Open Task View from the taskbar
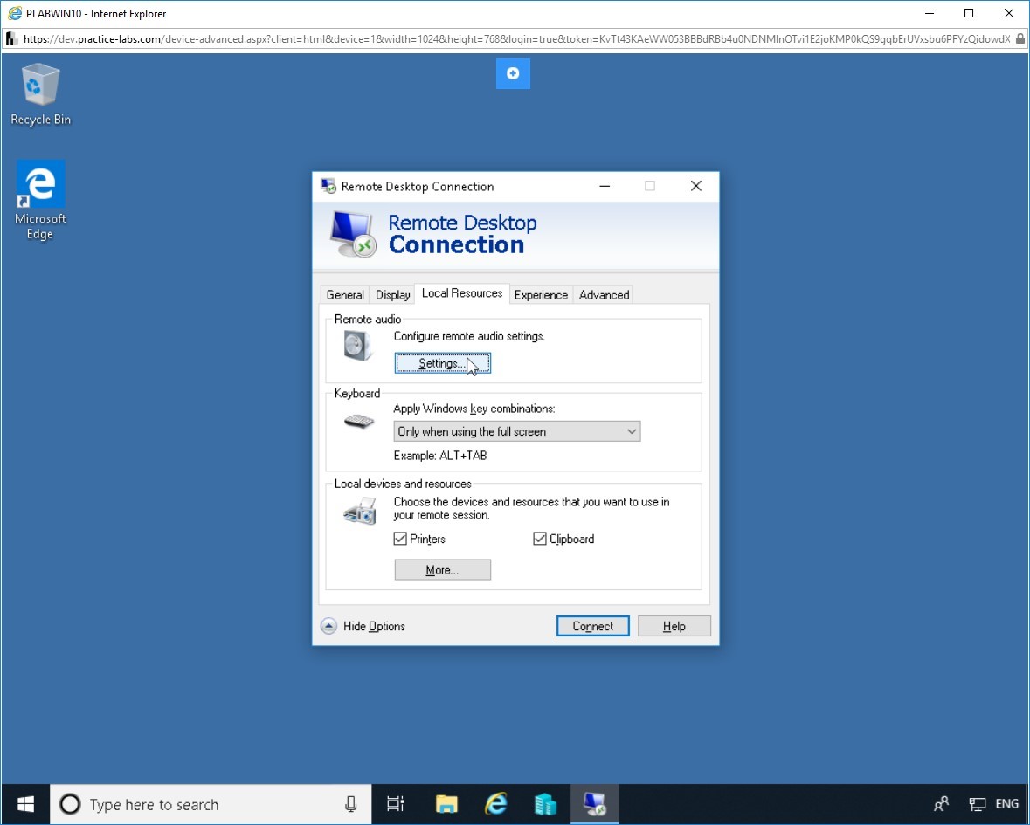 pos(396,804)
